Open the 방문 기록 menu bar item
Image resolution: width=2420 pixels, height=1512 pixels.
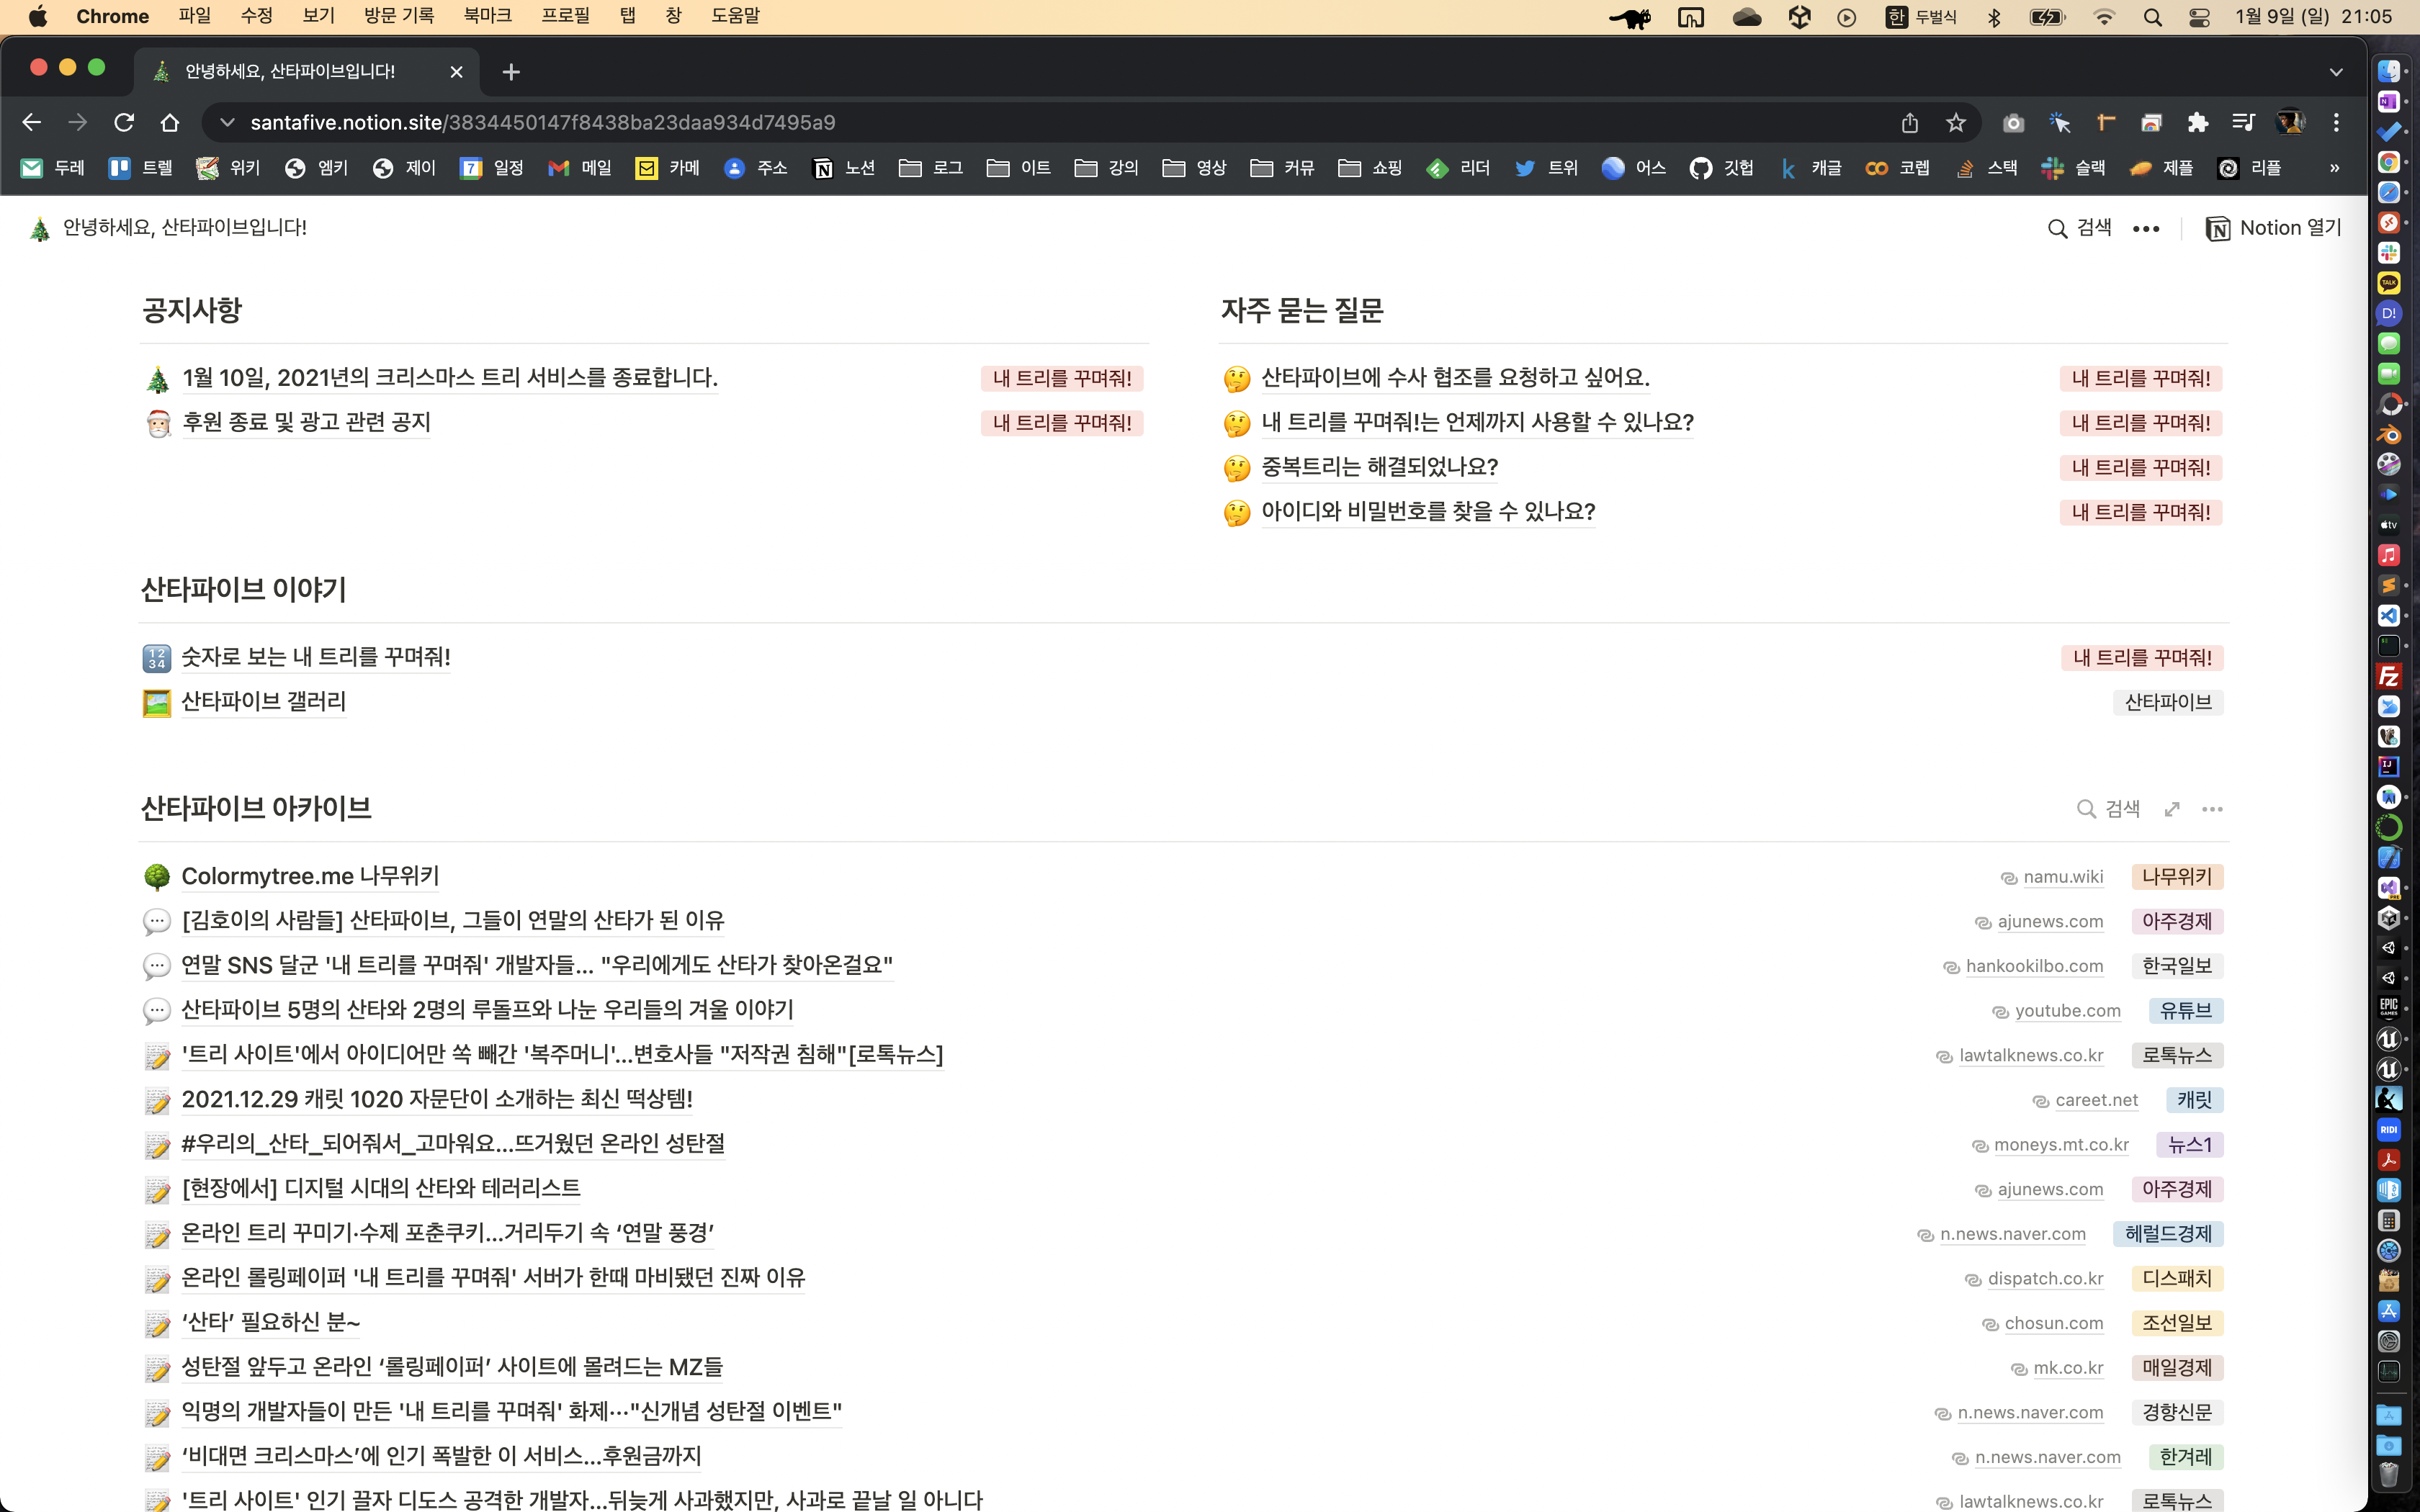click(399, 16)
